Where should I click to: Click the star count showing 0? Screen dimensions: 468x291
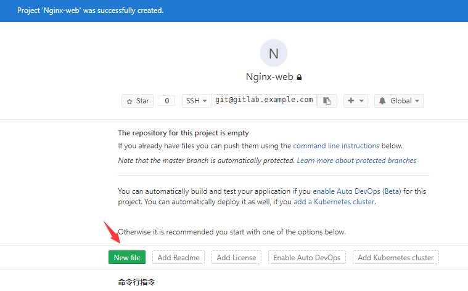point(167,101)
